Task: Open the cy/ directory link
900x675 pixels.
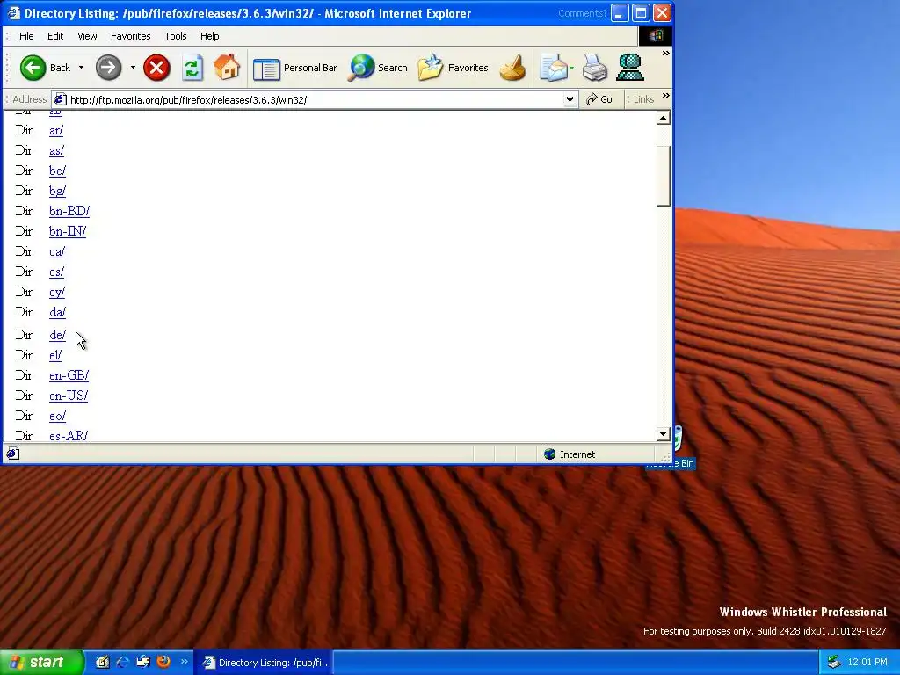Action: click(57, 292)
